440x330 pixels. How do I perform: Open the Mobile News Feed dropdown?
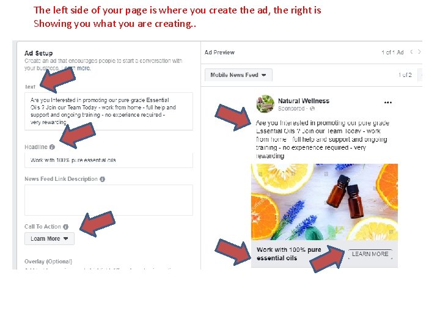point(238,75)
